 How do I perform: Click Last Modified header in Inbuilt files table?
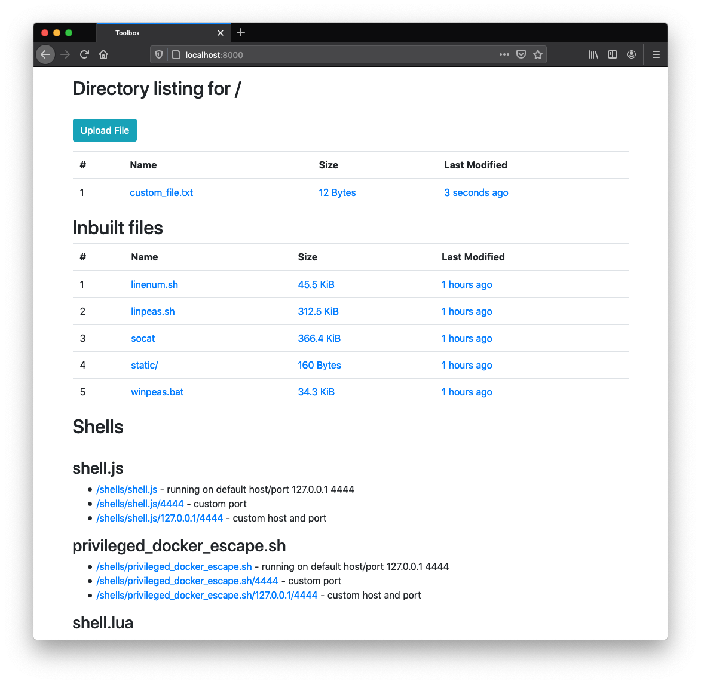473,257
